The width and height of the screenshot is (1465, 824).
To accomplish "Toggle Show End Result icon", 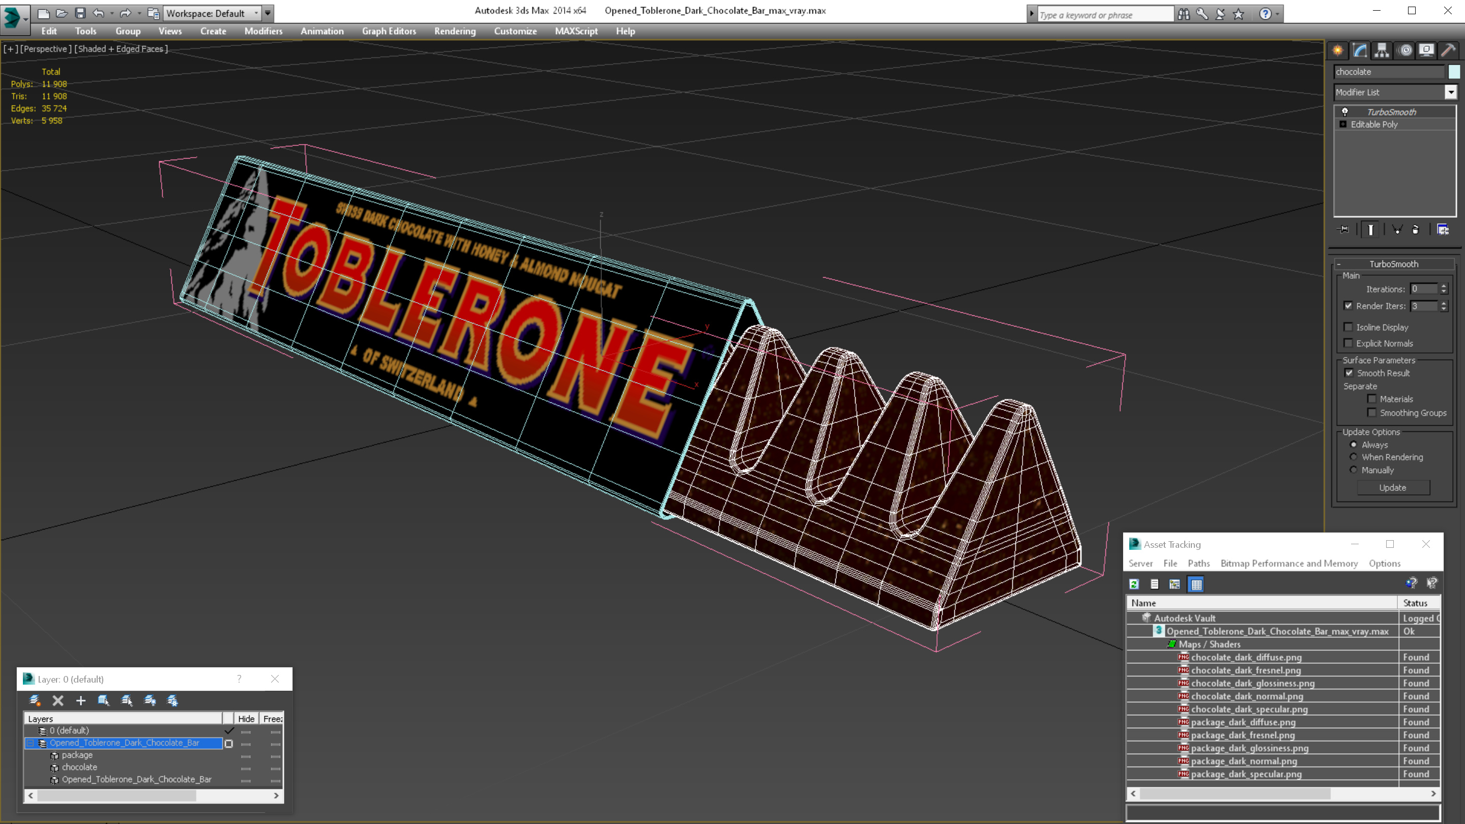I will point(1370,230).
